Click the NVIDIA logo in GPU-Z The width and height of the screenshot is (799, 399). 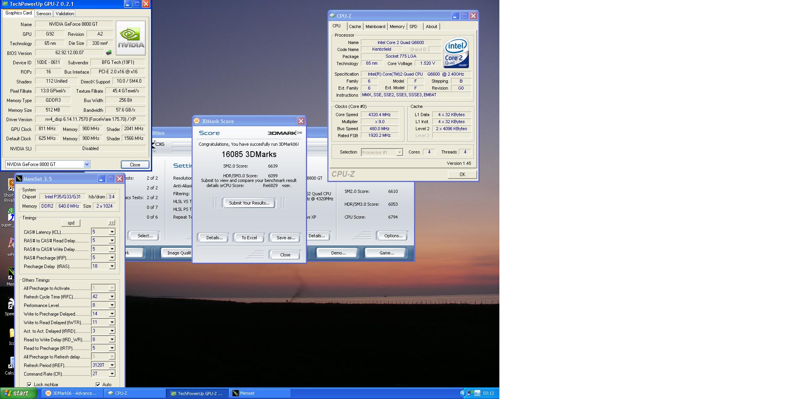point(131,38)
